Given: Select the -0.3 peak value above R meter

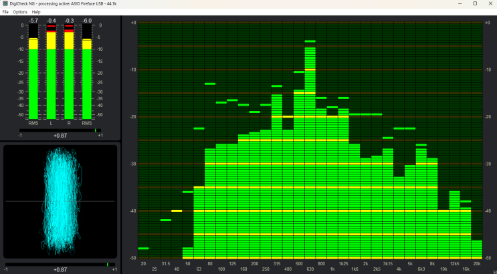Looking at the screenshot, I should [x=69, y=21].
